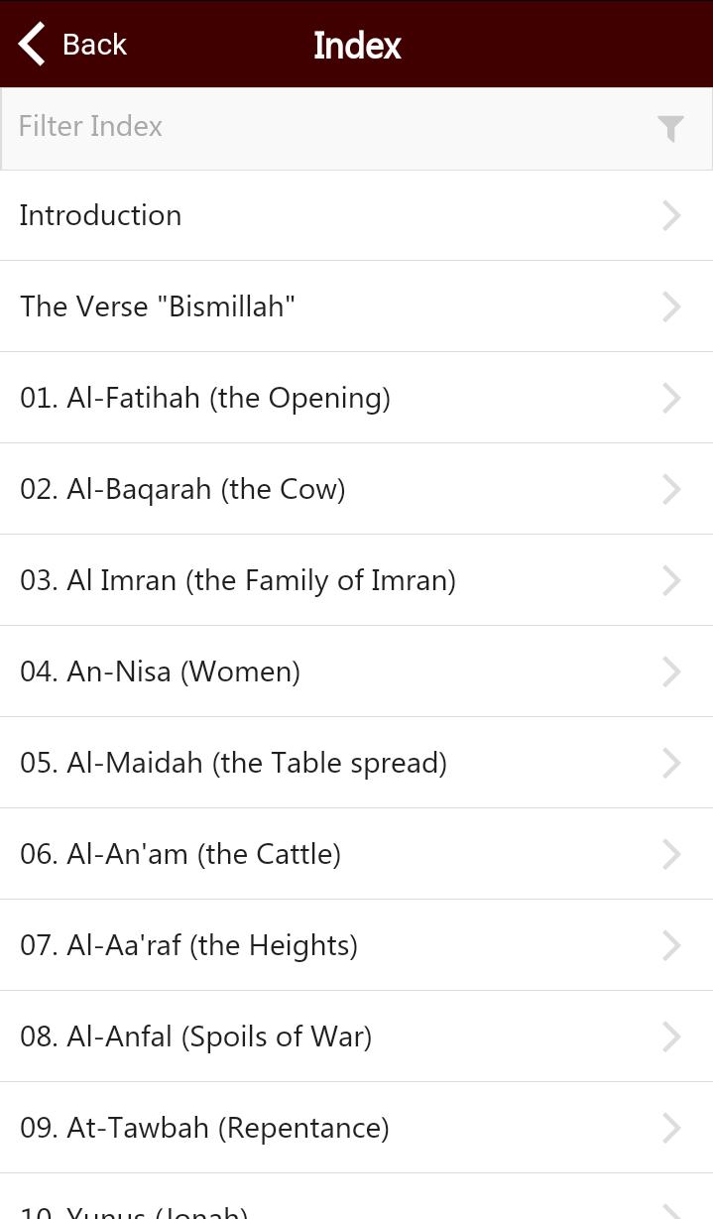This screenshot has width=713, height=1219.
Task: Tap the back arrow icon
Action: click(33, 45)
